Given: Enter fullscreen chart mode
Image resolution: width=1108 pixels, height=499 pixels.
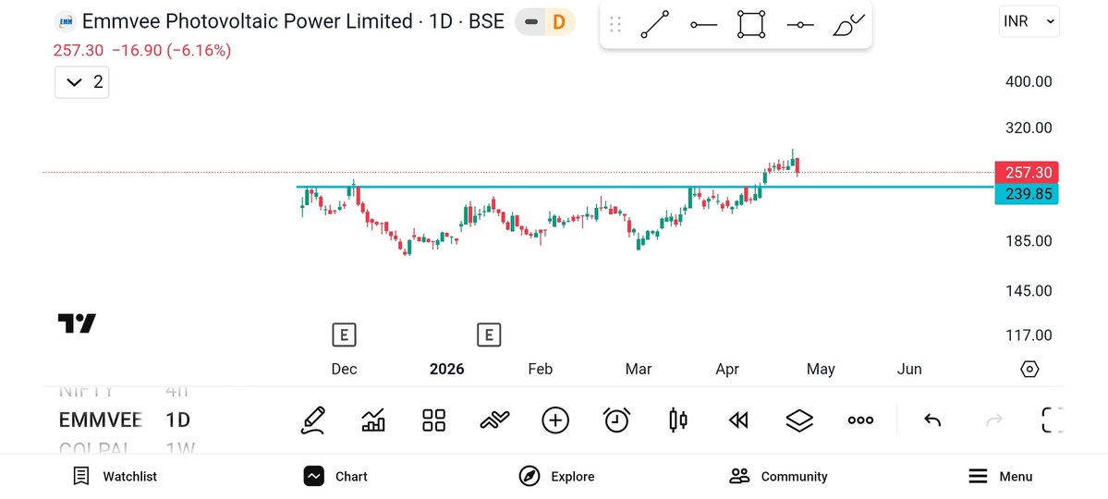Looking at the screenshot, I should 1053,420.
